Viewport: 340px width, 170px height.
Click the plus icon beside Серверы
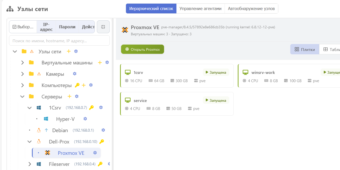(x=69, y=97)
